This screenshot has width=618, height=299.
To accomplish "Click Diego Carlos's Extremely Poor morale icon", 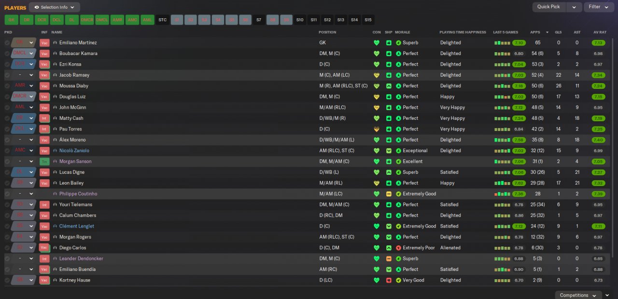I will pos(398,248).
